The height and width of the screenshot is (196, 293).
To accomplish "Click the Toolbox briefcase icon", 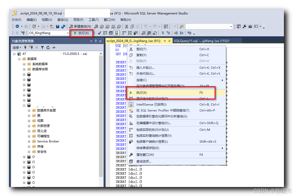I will click(x=250, y=27).
